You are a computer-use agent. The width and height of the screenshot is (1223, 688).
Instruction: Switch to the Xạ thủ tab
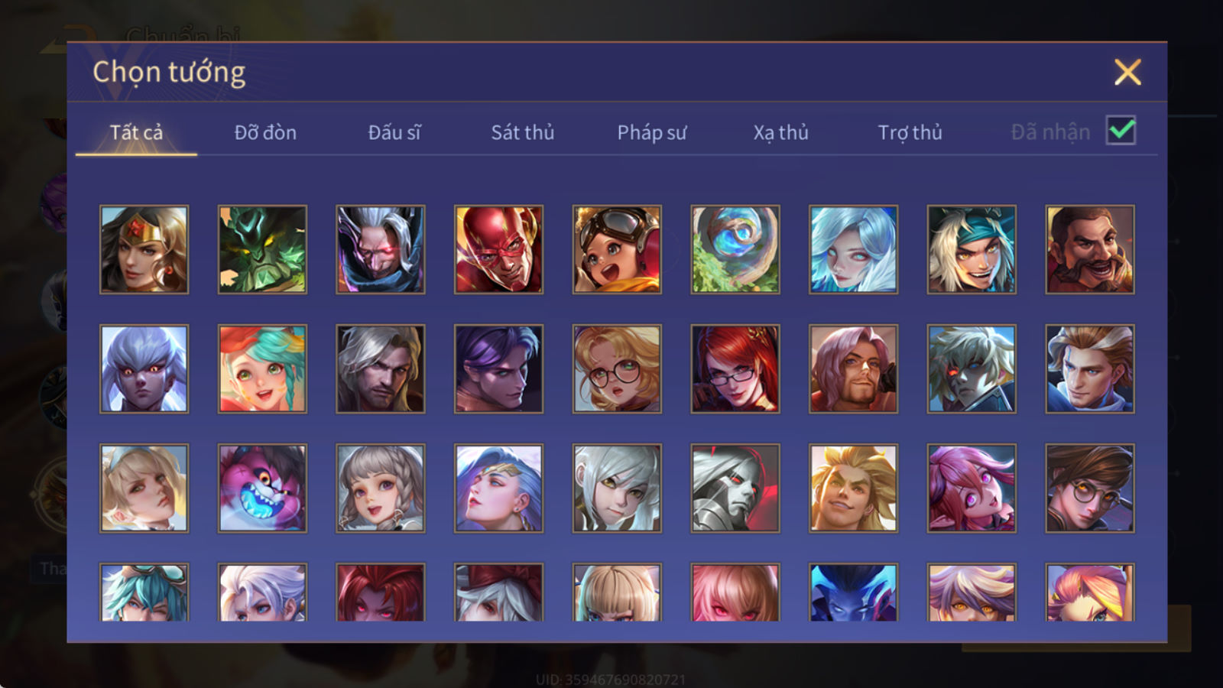click(x=780, y=132)
